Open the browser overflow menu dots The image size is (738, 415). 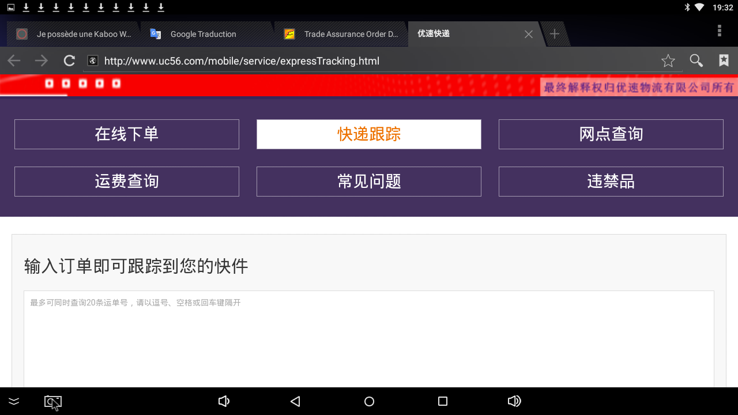pos(719,31)
